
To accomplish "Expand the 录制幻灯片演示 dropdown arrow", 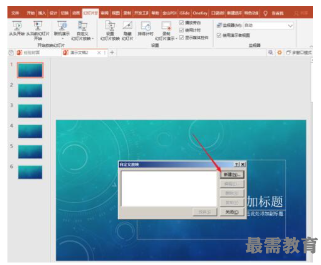I will [x=176, y=38].
